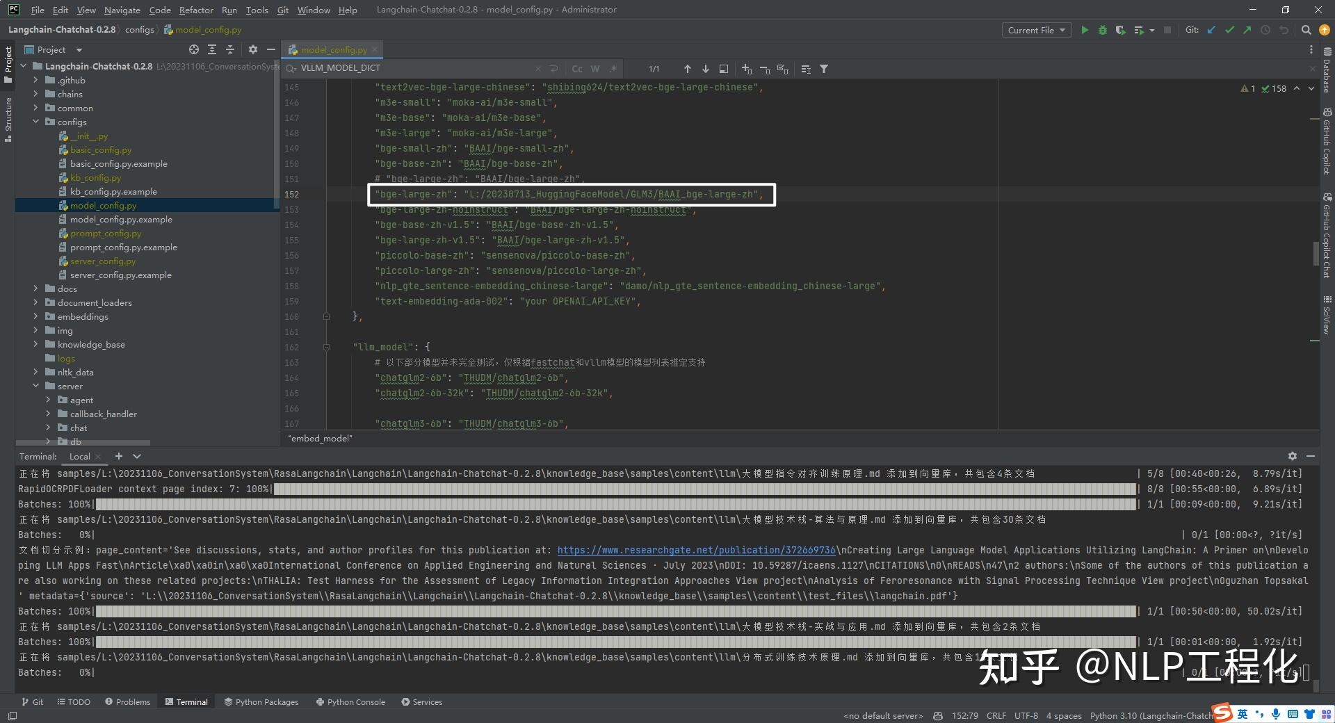
Task: Collapse the configs folder
Action: (35, 122)
